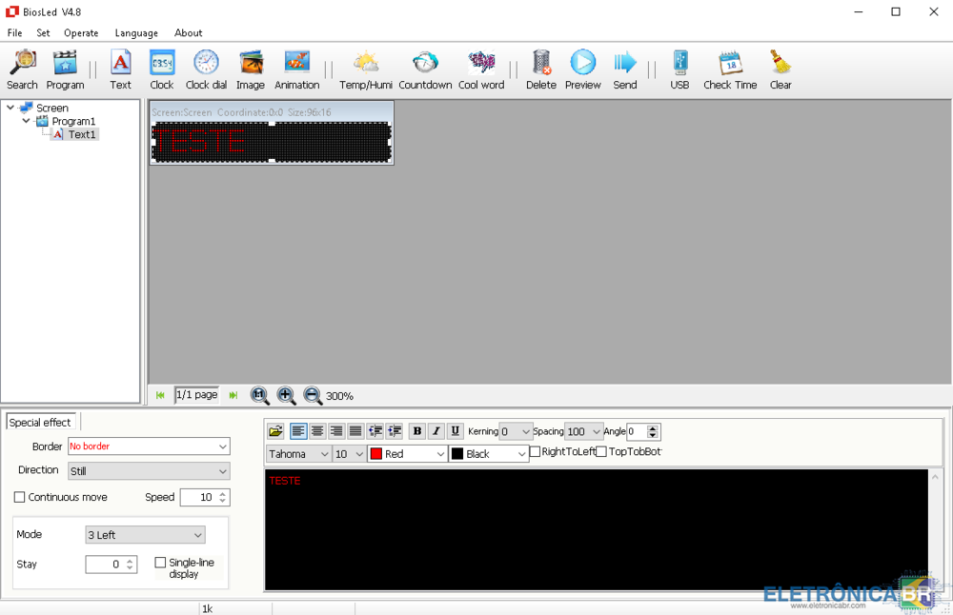Click the Clear broom icon

(x=781, y=63)
